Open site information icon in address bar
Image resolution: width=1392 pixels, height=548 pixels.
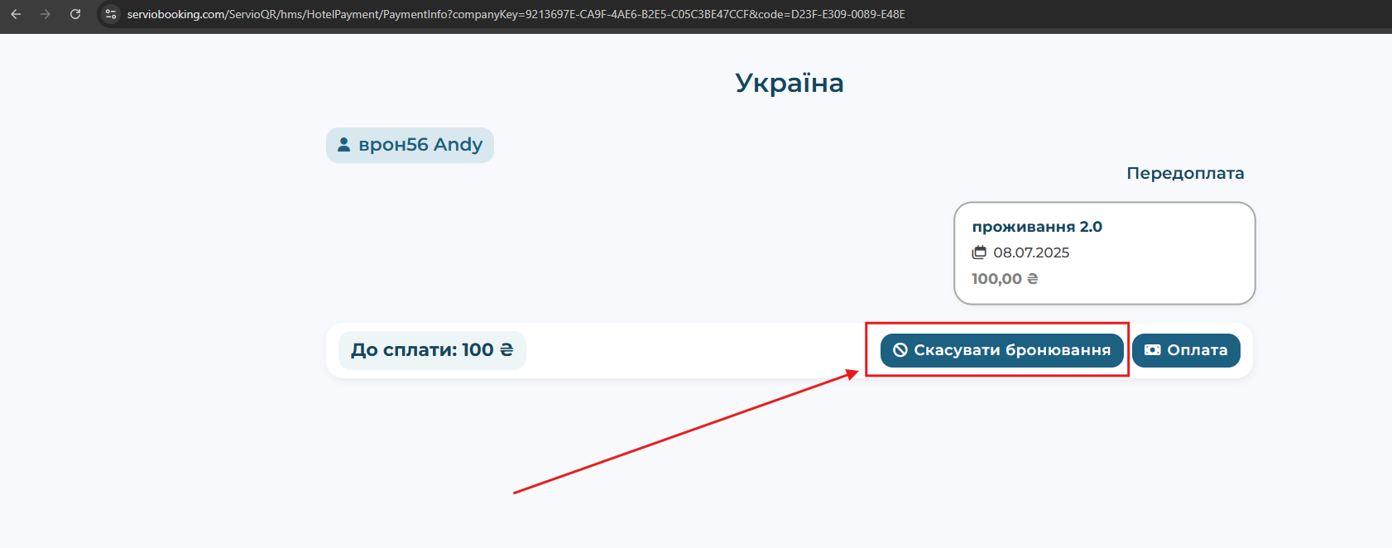pyautogui.click(x=111, y=14)
